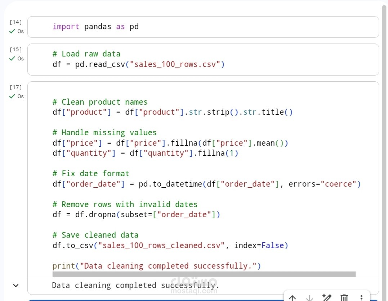Viewport: 388px width, 301px height.
Task: Move cell up with arrow icon
Action: [292, 298]
